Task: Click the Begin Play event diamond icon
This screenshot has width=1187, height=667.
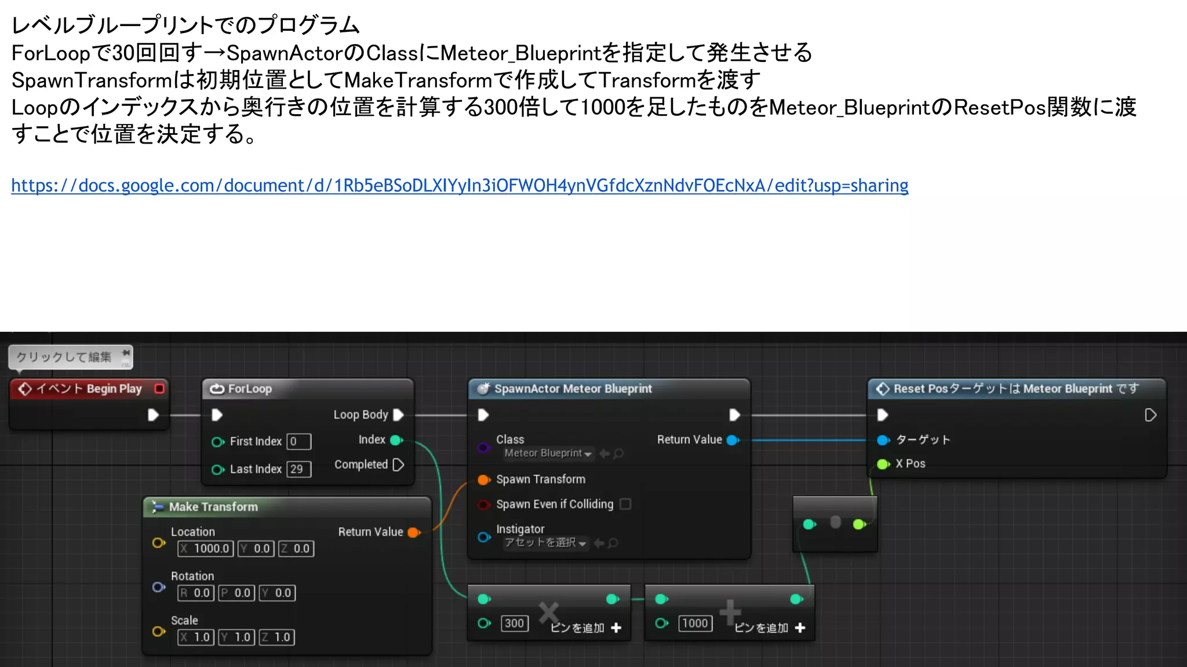Action: 25,389
